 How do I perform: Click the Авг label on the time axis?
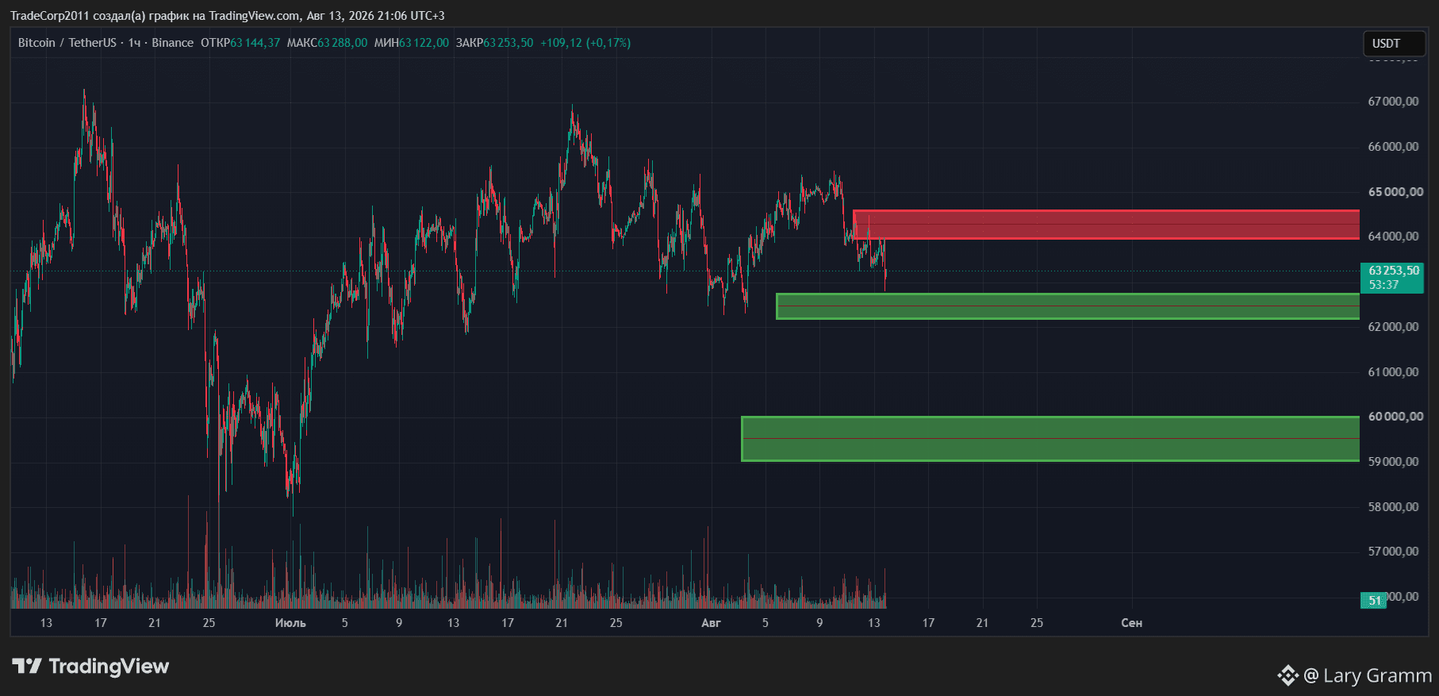coord(711,623)
